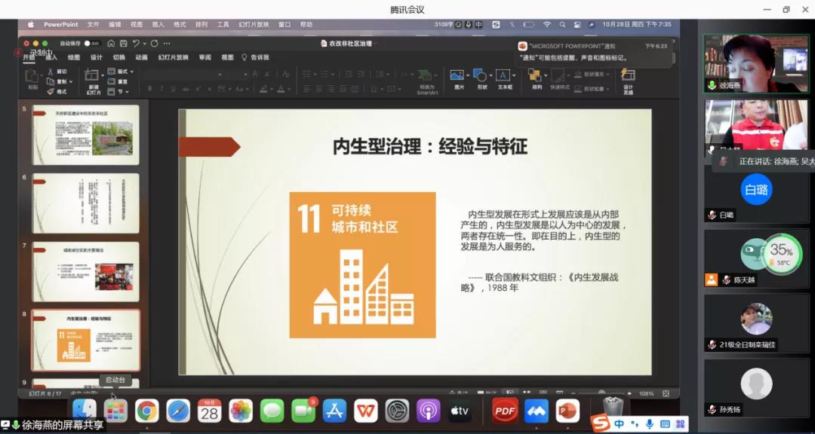Open the 插入 ribbon tab
This screenshot has height=434, width=815.
[52, 57]
